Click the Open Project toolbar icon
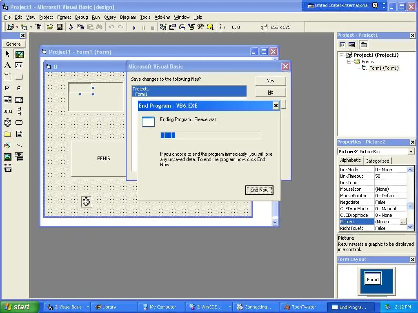 pyautogui.click(x=50, y=27)
